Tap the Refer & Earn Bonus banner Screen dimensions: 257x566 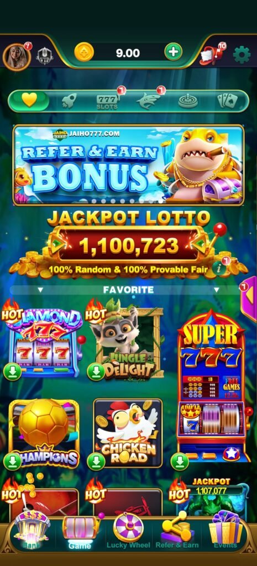(x=128, y=165)
